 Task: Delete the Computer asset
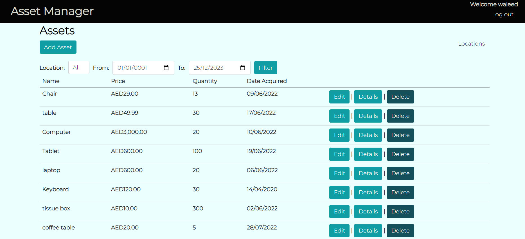(400, 135)
